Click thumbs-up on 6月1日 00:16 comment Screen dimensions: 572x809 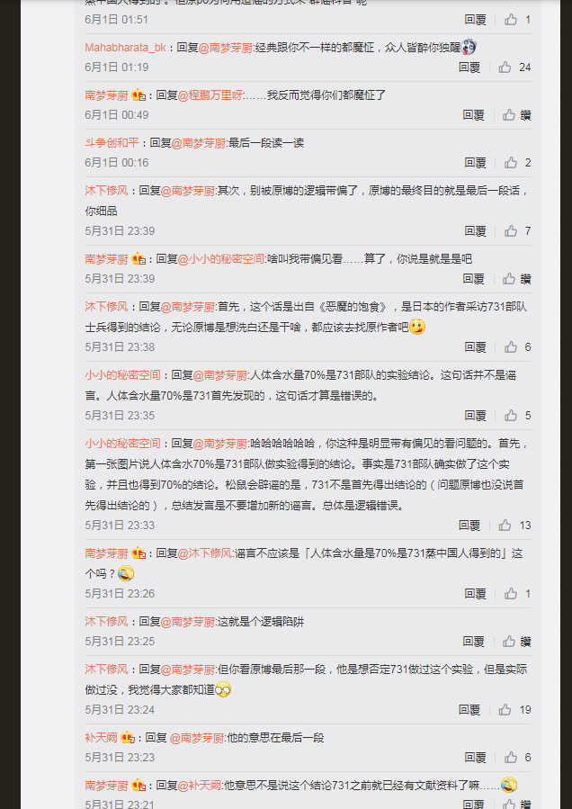point(511,163)
